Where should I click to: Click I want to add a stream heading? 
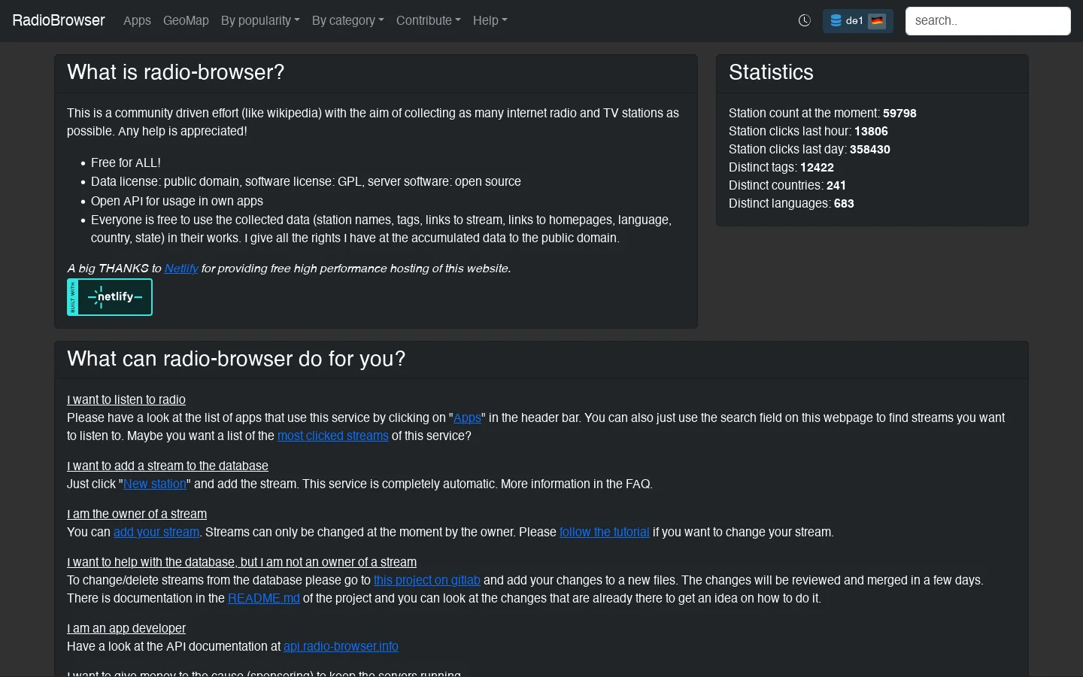coord(168,466)
